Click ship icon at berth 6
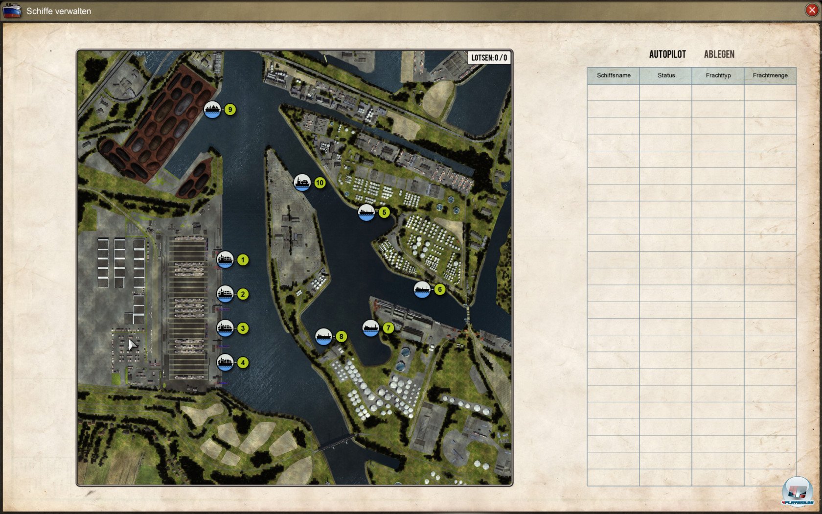 point(422,290)
